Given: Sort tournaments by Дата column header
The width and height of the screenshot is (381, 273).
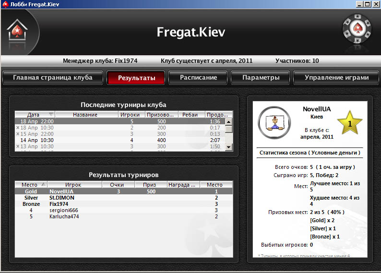Looking at the screenshot, I should tap(34, 115).
